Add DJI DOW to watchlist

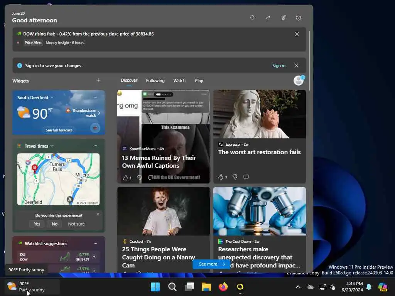(x=94, y=257)
